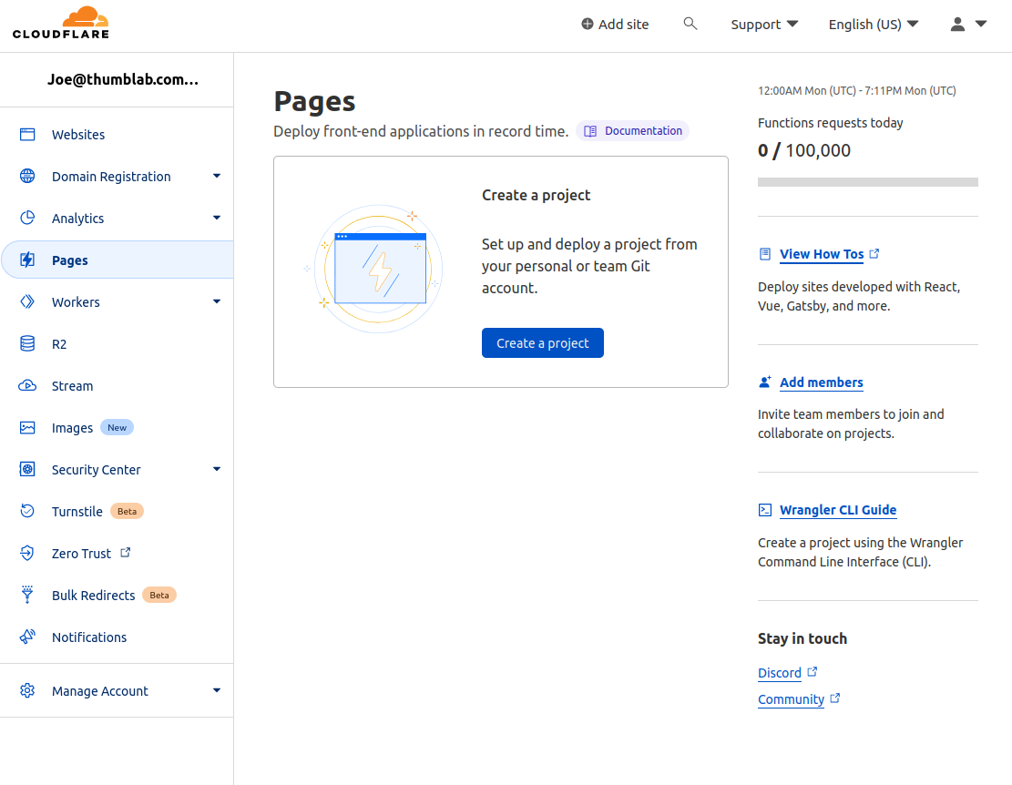Viewport: 1012px width, 785px height.
Task: Click the Documentation book icon
Action: [590, 131]
